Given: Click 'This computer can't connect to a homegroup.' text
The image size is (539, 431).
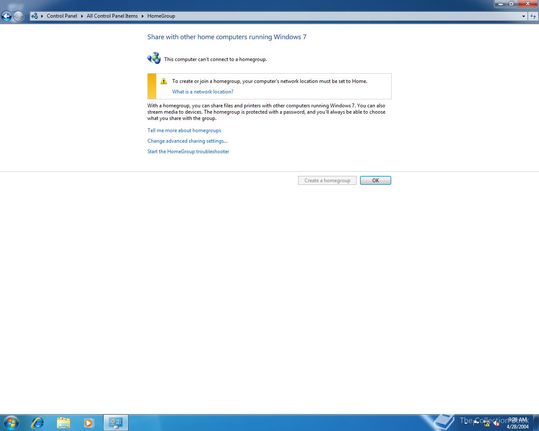Looking at the screenshot, I should 216,59.
